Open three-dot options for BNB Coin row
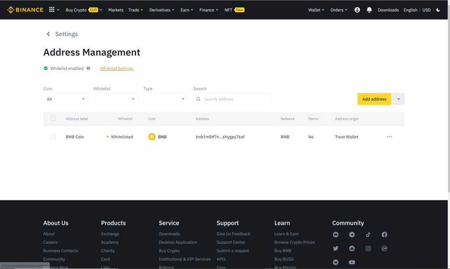Screen dimensions: 450x269 tap(389, 137)
